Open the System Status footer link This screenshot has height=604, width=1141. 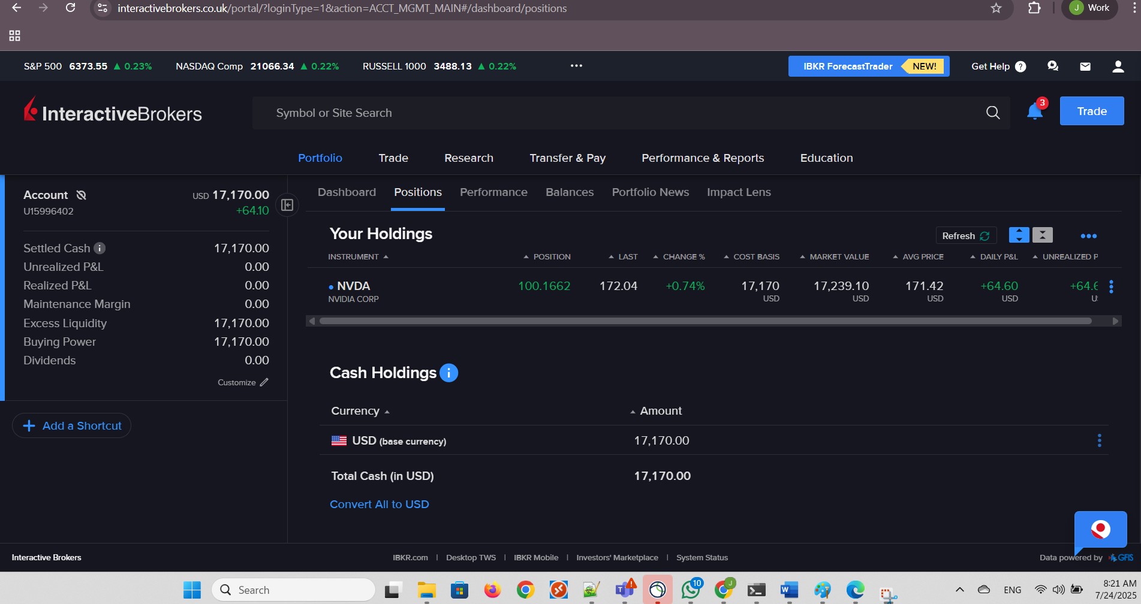[x=702, y=558]
